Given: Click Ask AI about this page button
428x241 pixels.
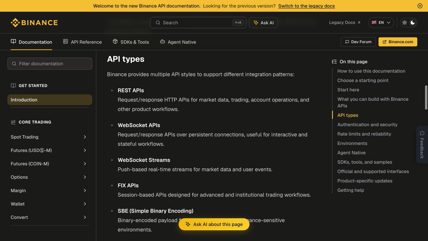Looking at the screenshot, I should (214, 224).
